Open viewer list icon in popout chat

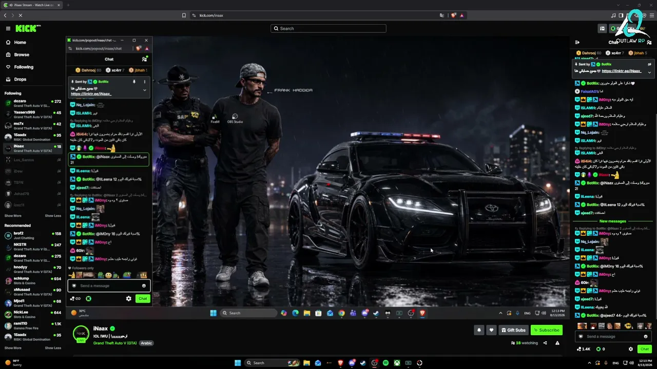coord(144,59)
